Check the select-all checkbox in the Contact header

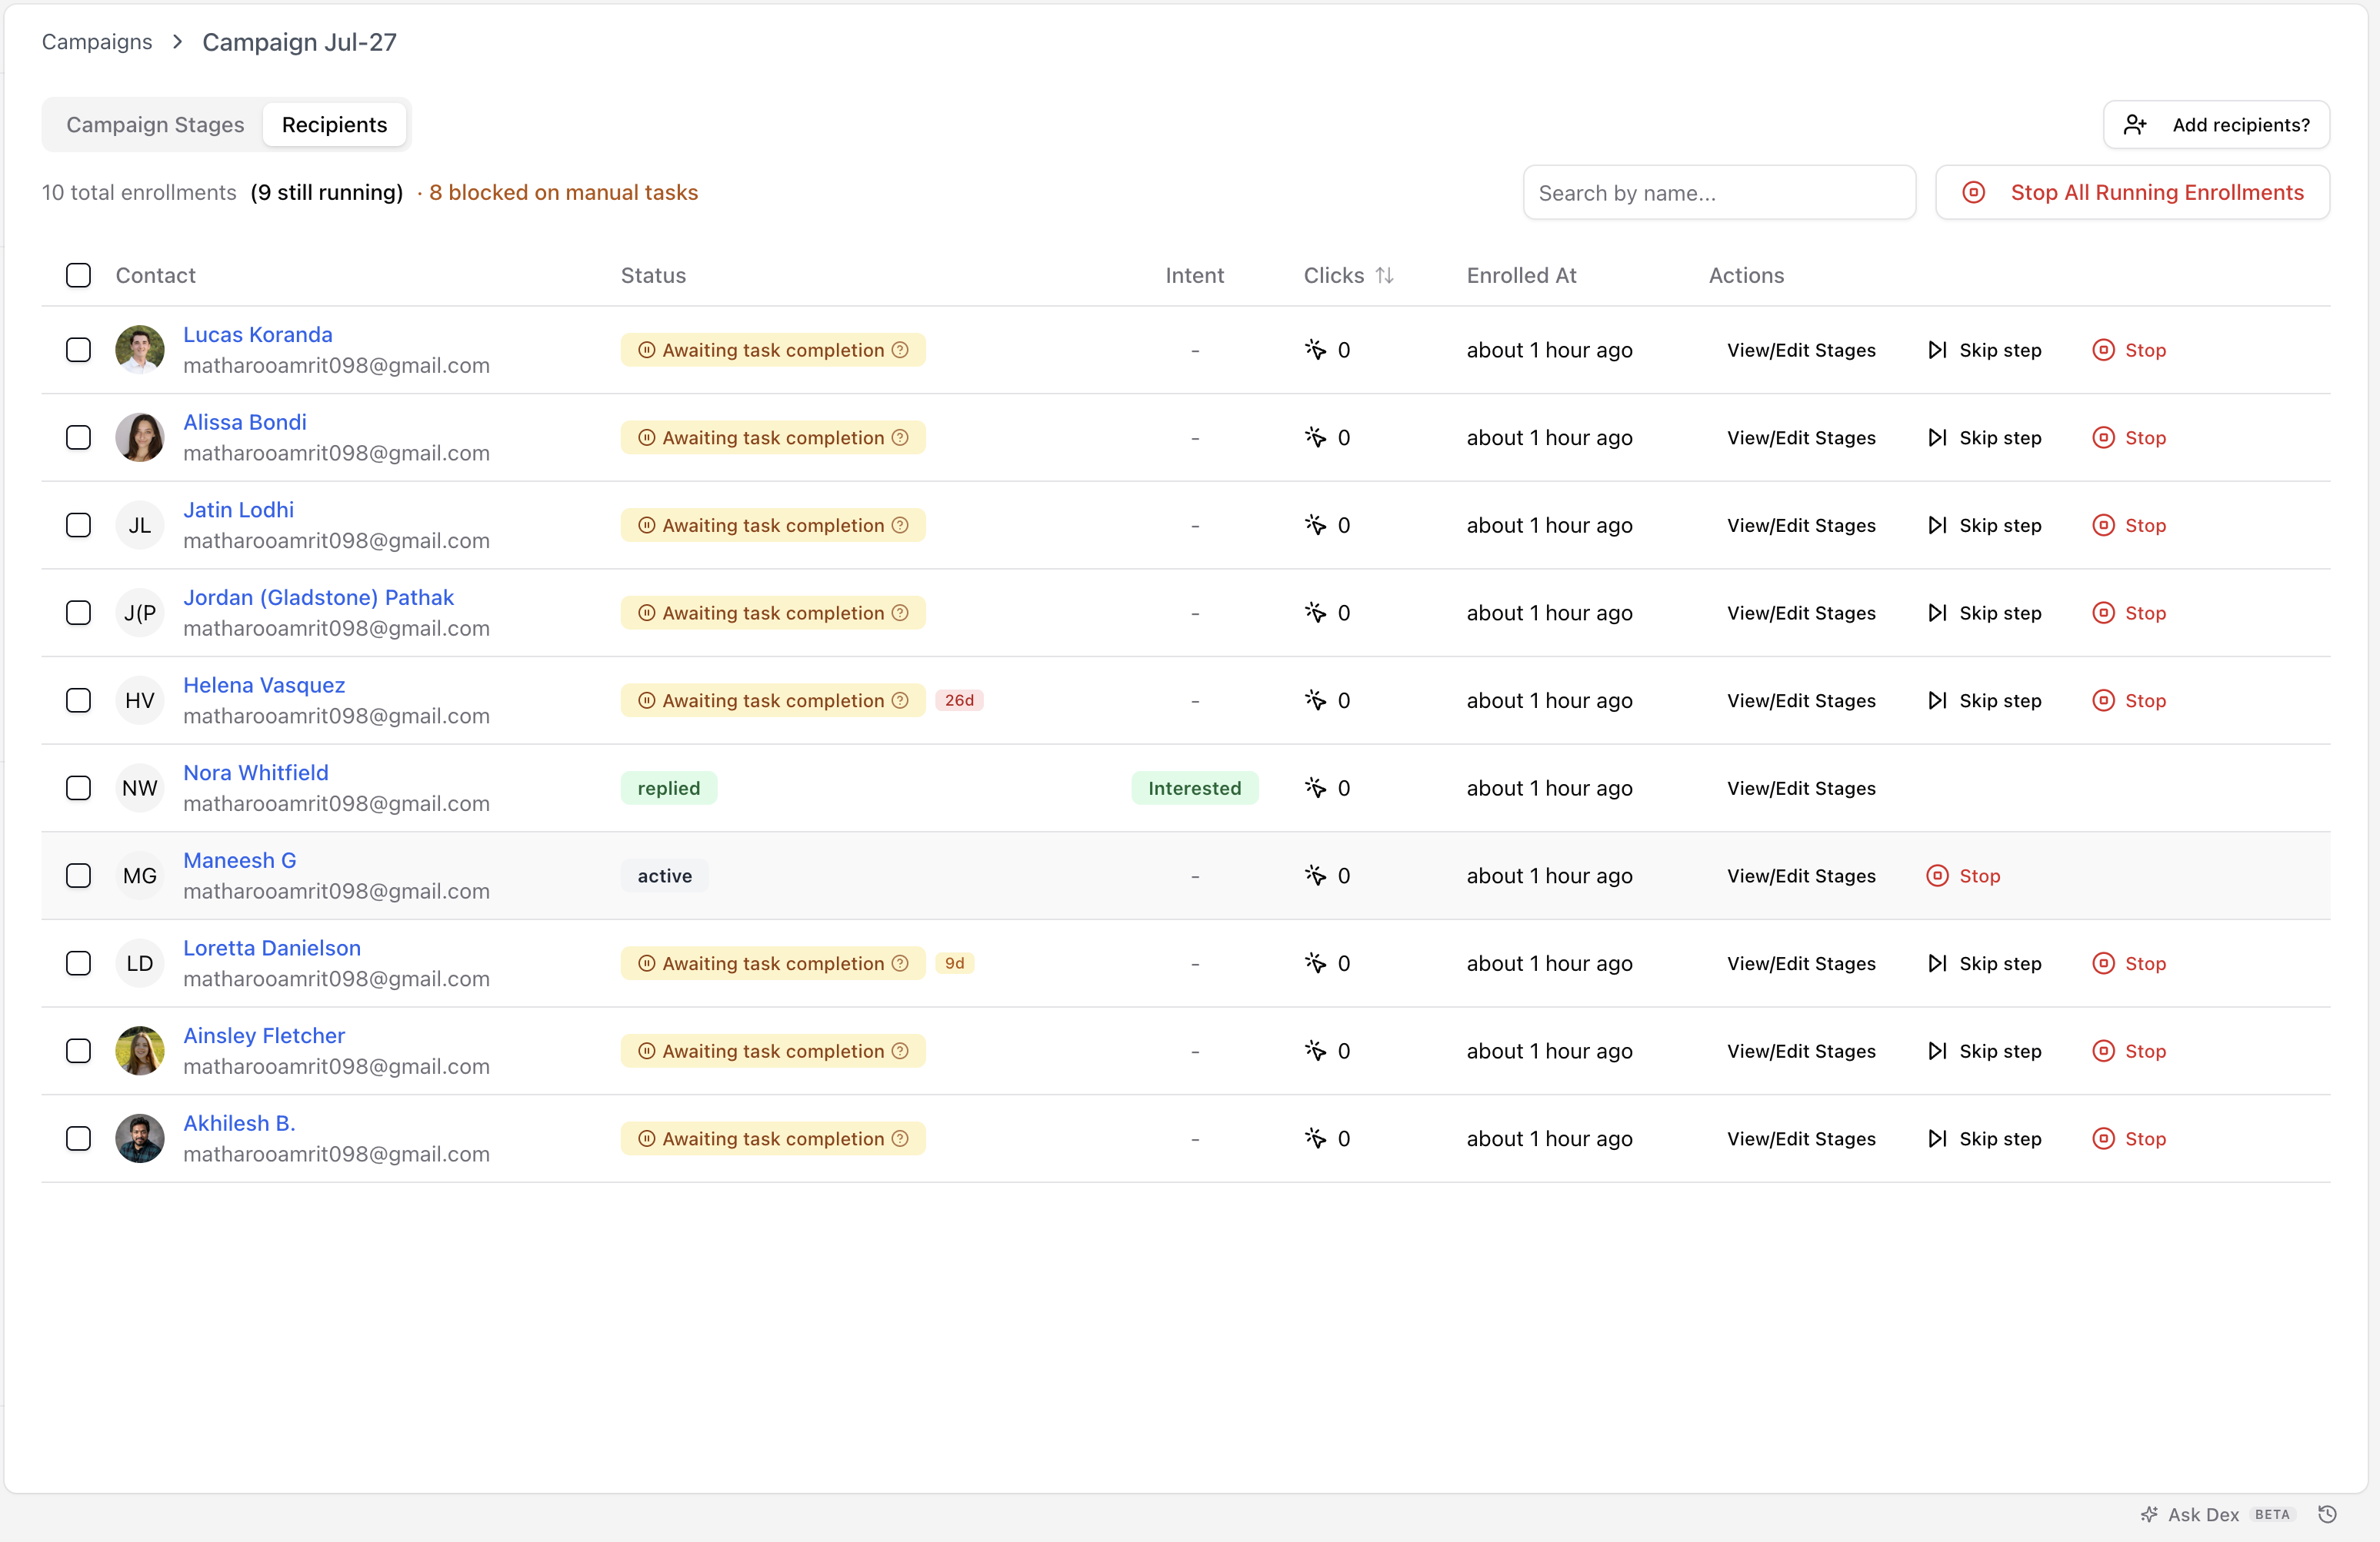pyautogui.click(x=78, y=275)
